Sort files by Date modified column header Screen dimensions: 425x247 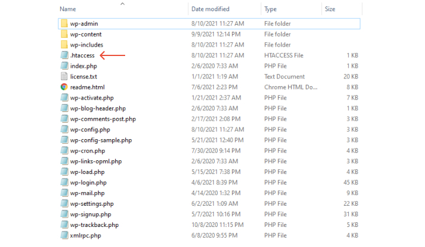tap(210, 9)
